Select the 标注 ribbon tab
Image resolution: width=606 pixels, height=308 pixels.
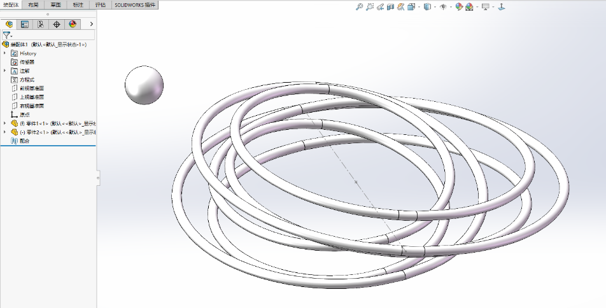click(78, 4)
